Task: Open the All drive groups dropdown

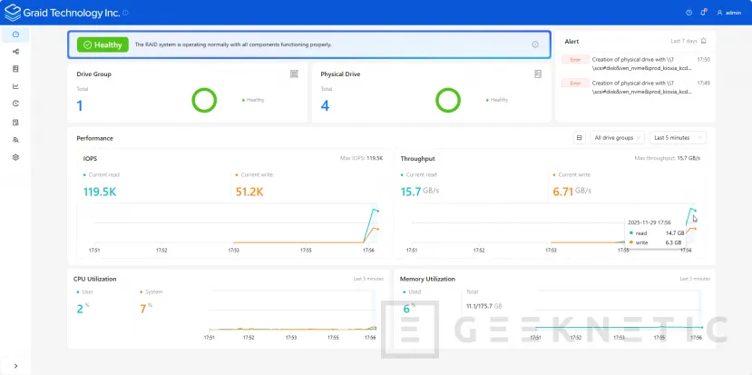Action: 617,138
